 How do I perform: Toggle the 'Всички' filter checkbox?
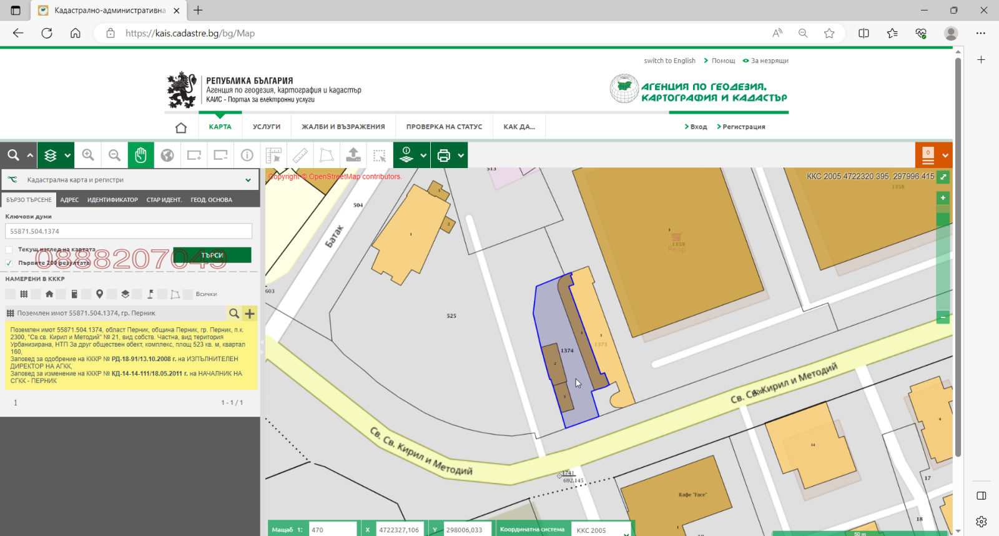188,294
